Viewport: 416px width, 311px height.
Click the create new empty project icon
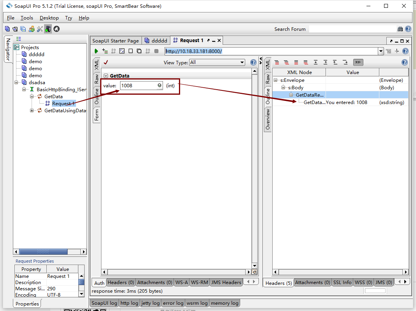[7, 29]
